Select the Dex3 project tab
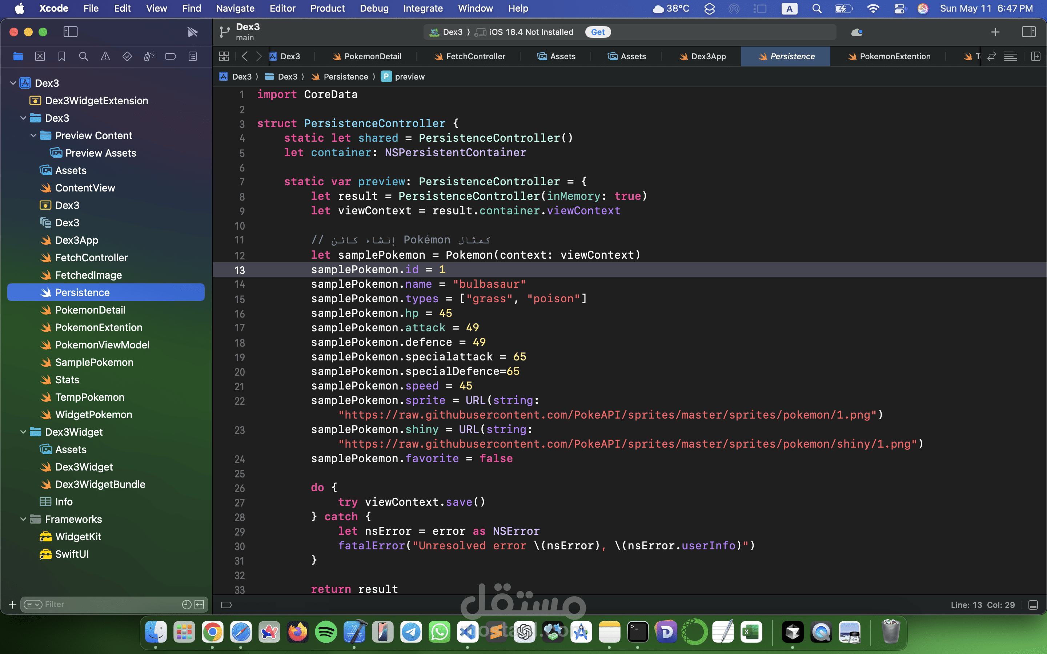This screenshot has width=1047, height=654. click(x=284, y=56)
